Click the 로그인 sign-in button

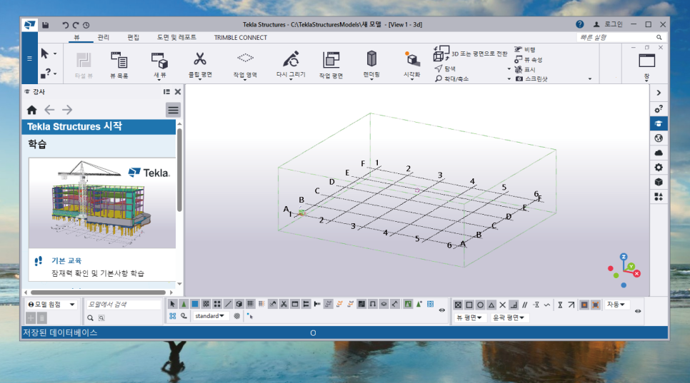[608, 24]
